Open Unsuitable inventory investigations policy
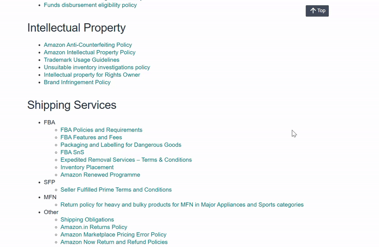This screenshot has width=379, height=247. tap(97, 67)
